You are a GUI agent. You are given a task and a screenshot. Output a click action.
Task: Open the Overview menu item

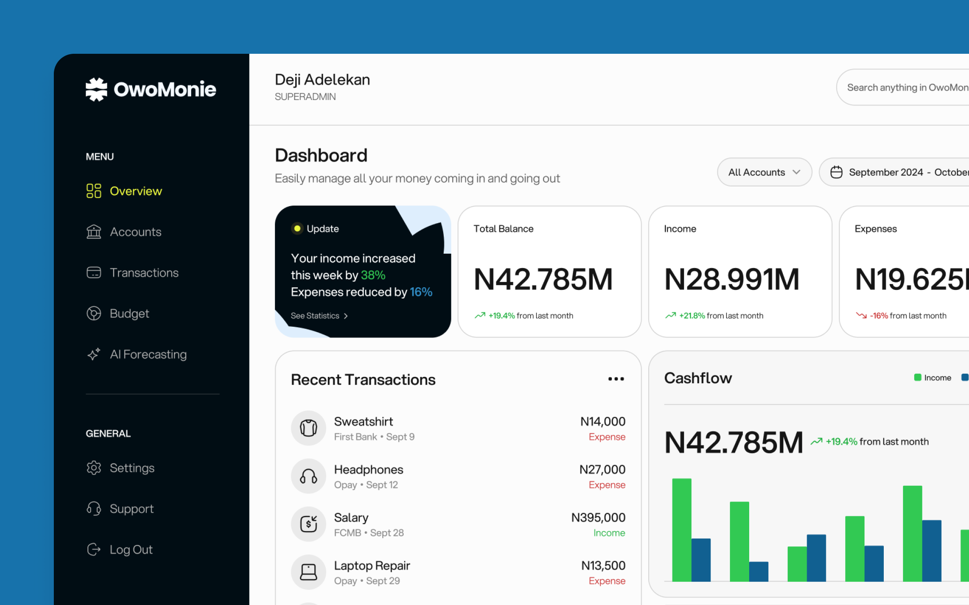pos(124,191)
